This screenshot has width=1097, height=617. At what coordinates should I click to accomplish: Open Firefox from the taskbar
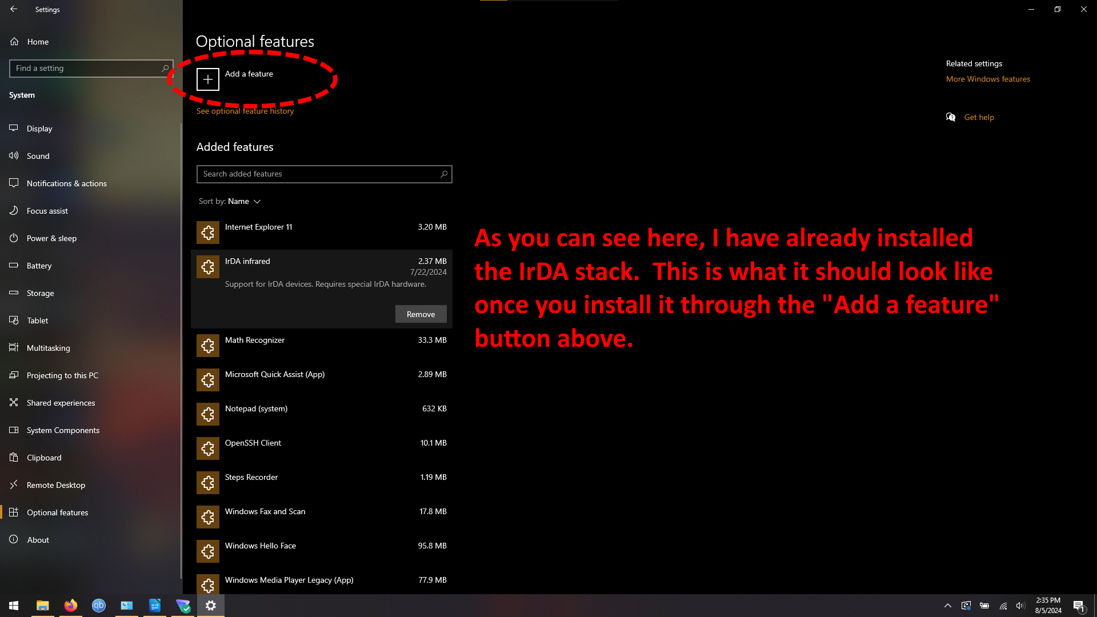71,606
